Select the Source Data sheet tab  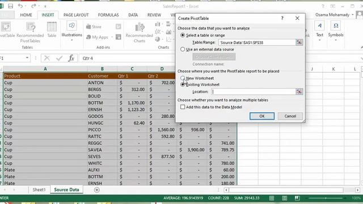click(x=66, y=190)
